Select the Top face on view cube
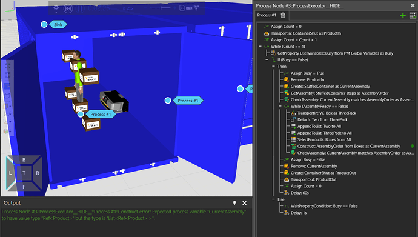This screenshot has height=237, width=418. (24, 173)
